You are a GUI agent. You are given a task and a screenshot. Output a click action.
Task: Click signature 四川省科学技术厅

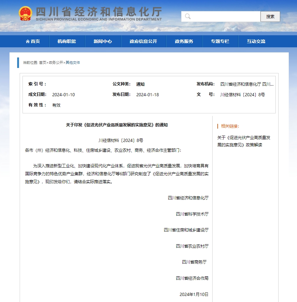point(192,214)
